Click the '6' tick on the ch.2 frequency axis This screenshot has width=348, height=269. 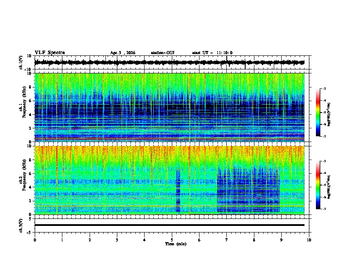click(x=31, y=174)
